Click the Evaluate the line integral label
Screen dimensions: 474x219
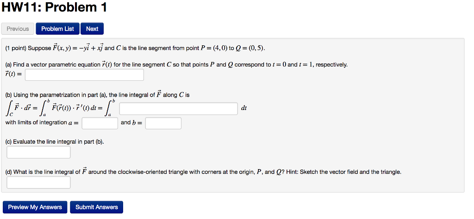click(55, 141)
